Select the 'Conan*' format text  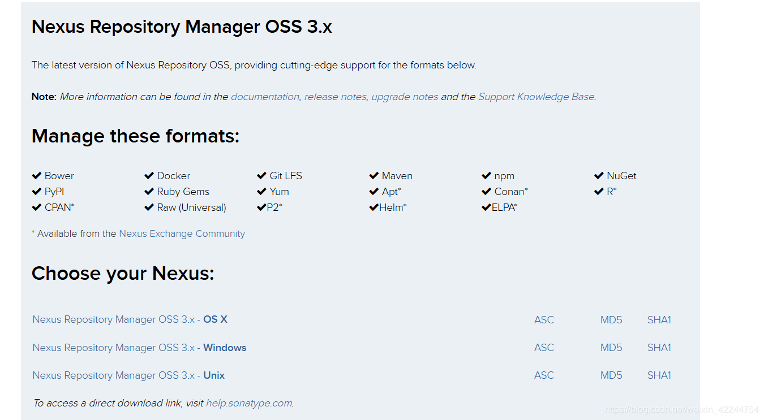[511, 192]
